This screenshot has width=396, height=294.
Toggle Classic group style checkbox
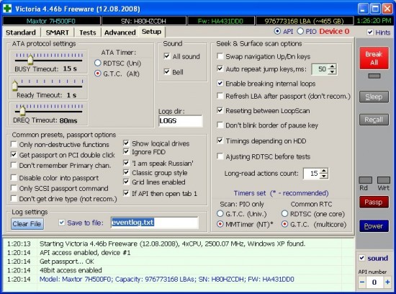(126, 172)
